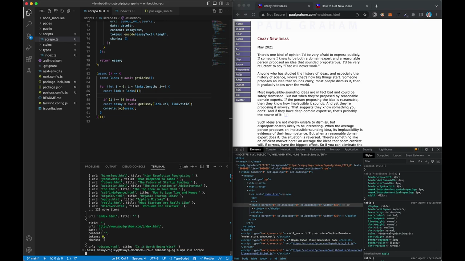Click the Filter field in Styles pane
Viewport: 465px width, 261px height.
tap(384, 161)
